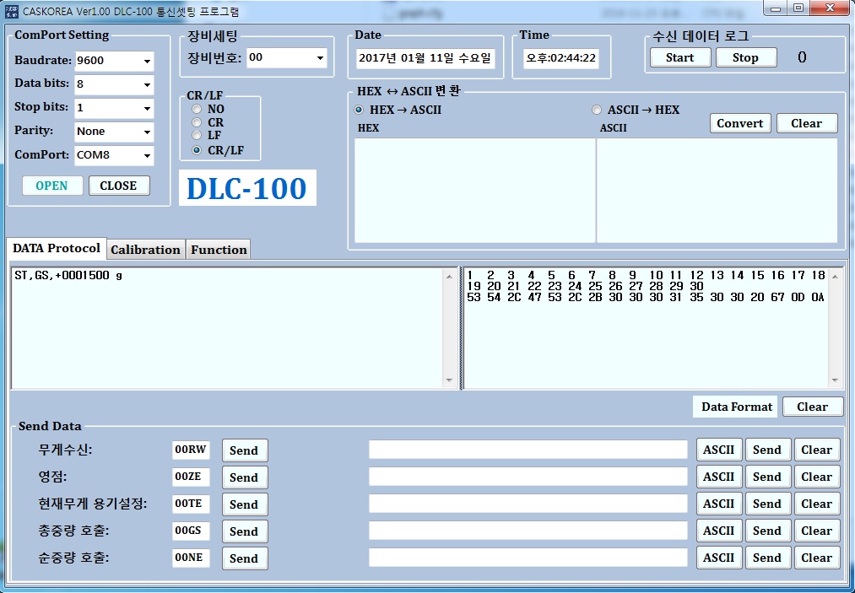
Task: Click the Convert button
Action: 740,123
